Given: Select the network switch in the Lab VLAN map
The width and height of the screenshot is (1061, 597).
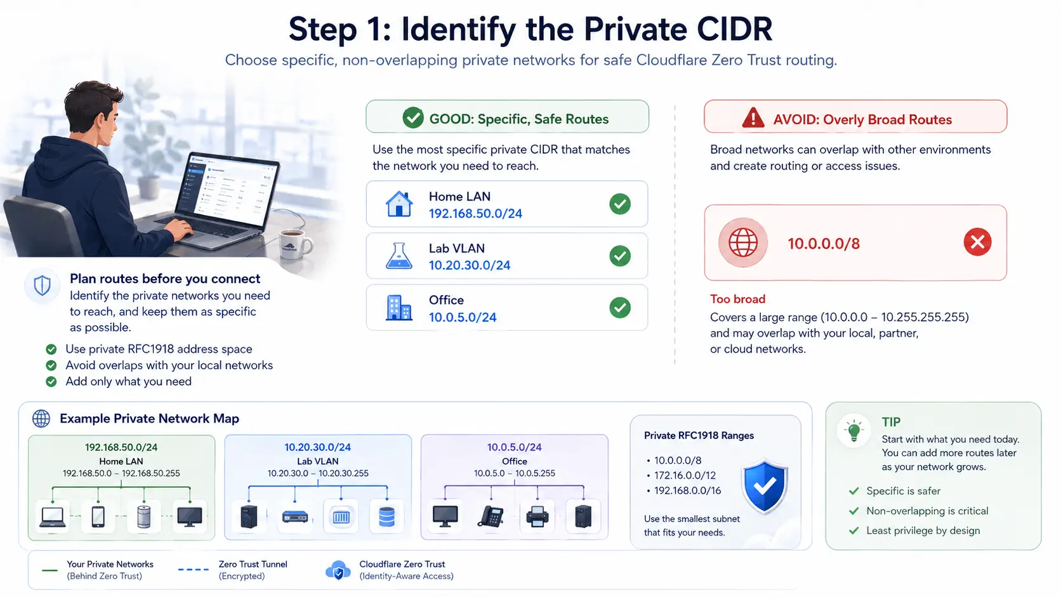Looking at the screenshot, I should [x=295, y=517].
